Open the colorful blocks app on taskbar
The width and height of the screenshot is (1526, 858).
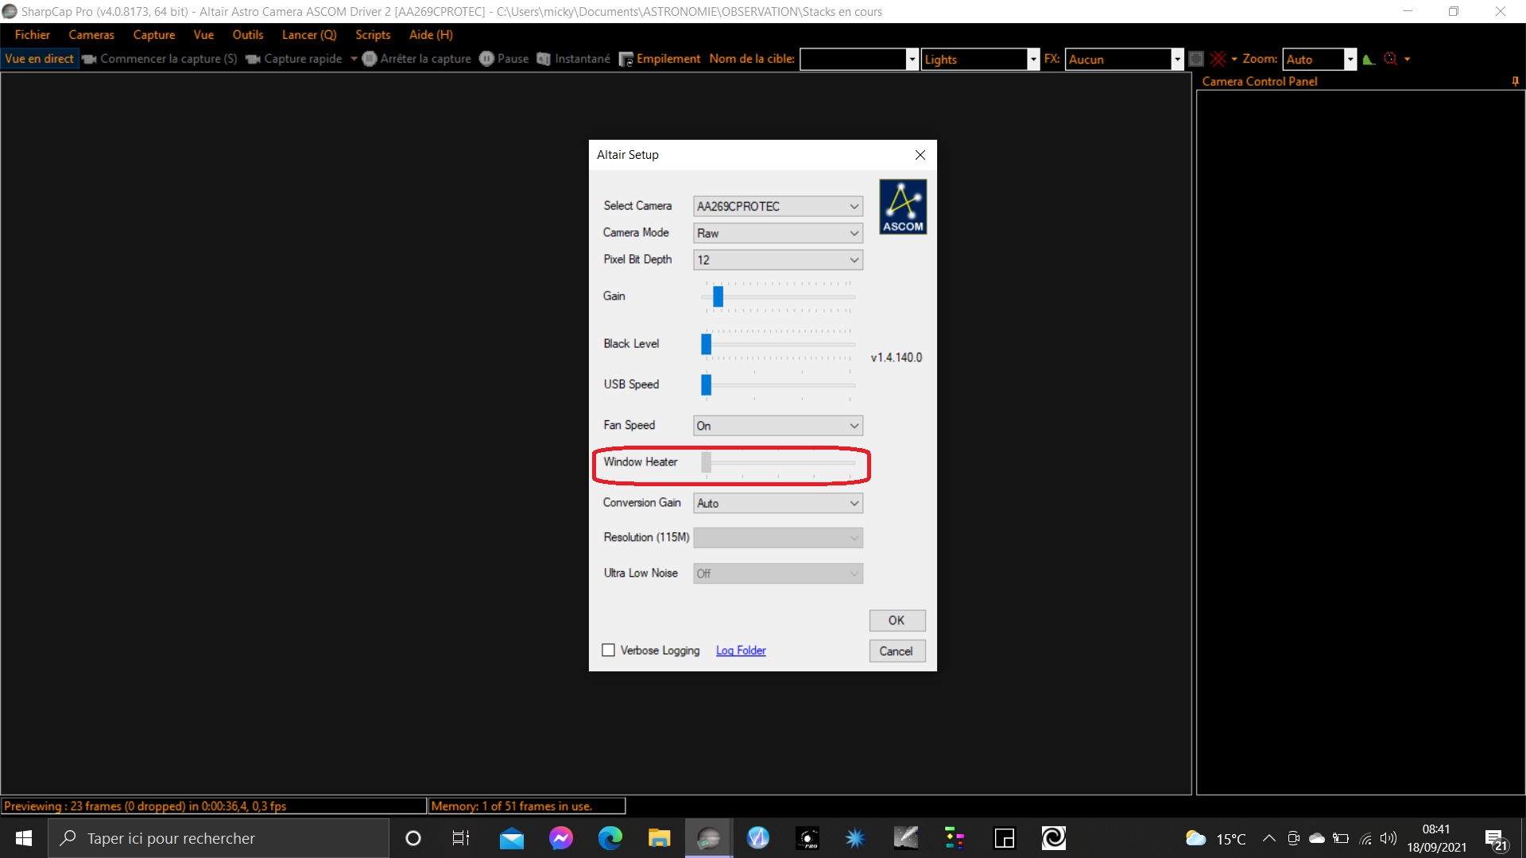coord(955,838)
